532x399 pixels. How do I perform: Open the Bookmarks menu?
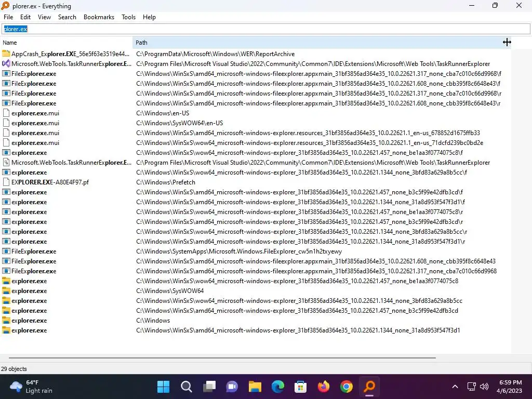tap(99, 17)
